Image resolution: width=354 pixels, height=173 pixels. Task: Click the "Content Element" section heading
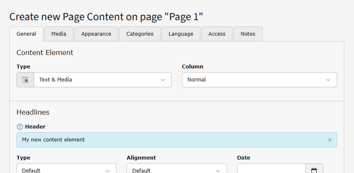[45, 52]
